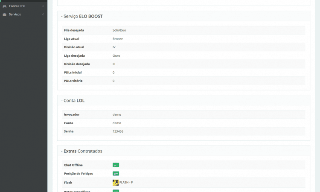Click the briefcase icon beside Serviços
Viewport: 320px width, 192px height.
(x=5, y=15)
